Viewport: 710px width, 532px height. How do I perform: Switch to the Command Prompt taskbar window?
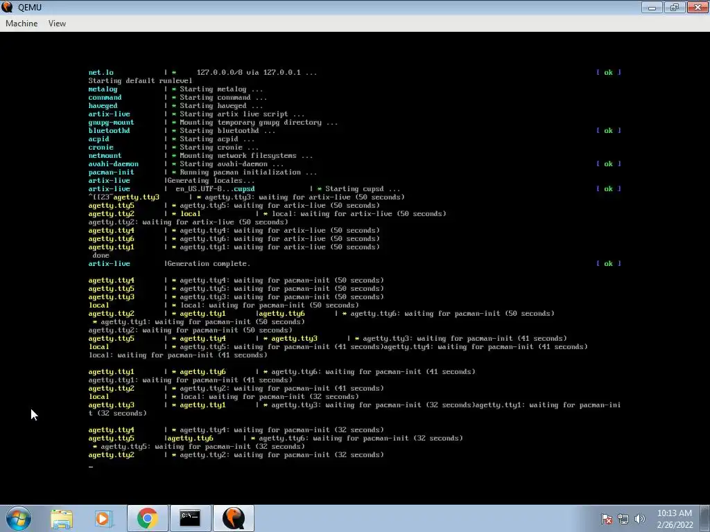pos(190,519)
